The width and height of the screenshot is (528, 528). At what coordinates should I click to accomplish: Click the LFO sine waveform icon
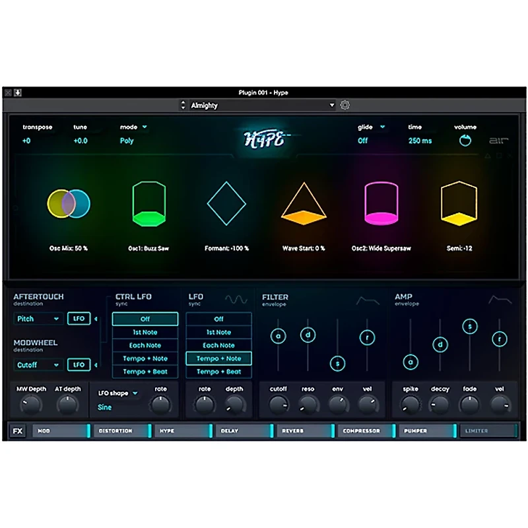pos(236,300)
